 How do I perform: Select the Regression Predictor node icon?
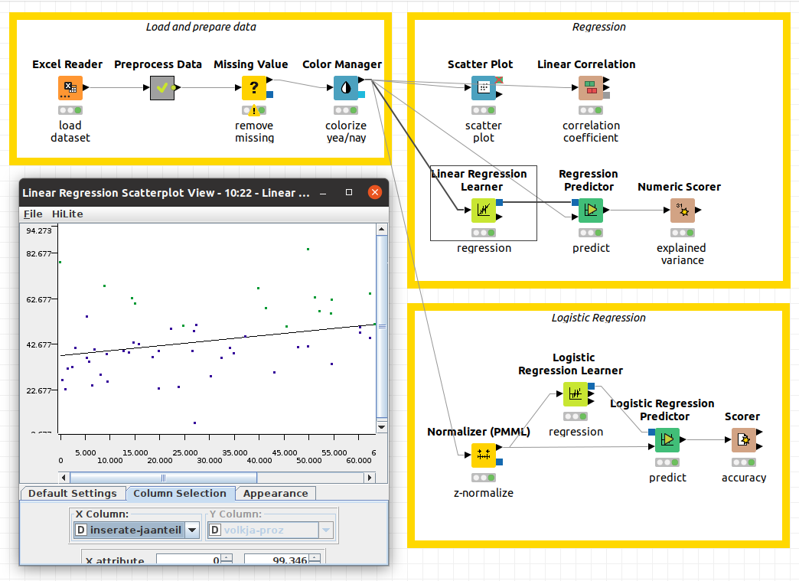pos(590,211)
